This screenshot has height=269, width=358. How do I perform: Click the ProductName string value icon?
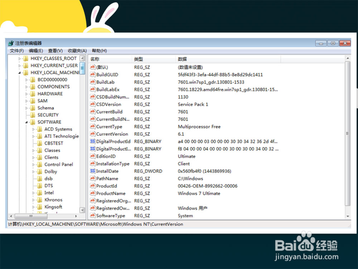coord(92,193)
